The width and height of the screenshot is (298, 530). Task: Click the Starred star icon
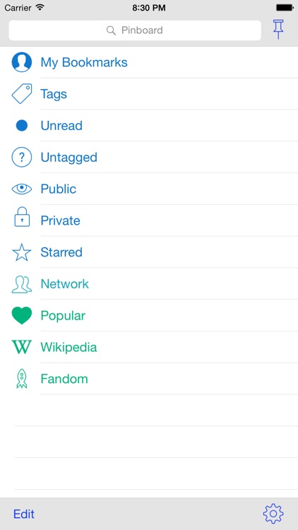point(22,252)
